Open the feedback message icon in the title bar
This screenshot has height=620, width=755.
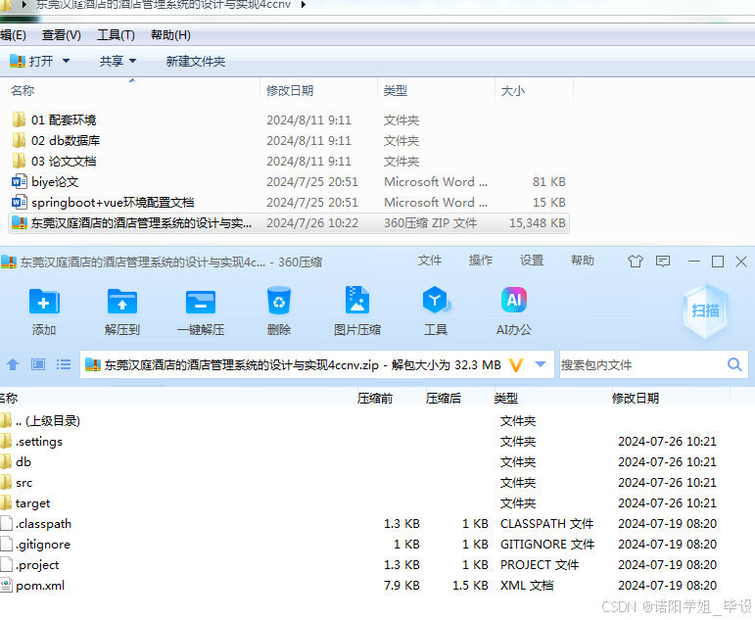663,262
